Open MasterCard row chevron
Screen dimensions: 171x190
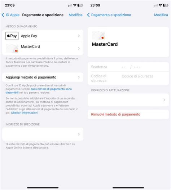point(79,48)
